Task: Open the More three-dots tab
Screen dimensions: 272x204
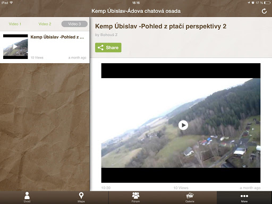Action: (244, 197)
